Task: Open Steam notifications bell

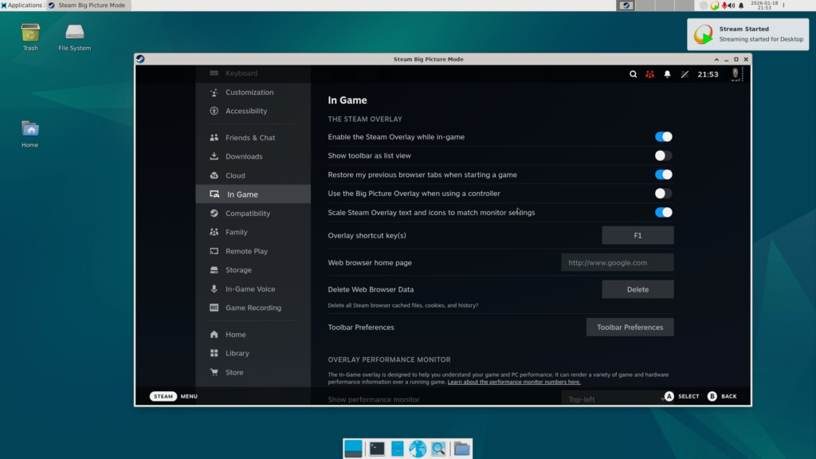Action: click(x=667, y=74)
